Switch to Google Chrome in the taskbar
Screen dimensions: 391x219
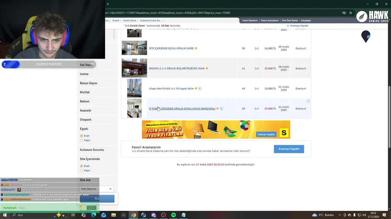tap(133, 215)
